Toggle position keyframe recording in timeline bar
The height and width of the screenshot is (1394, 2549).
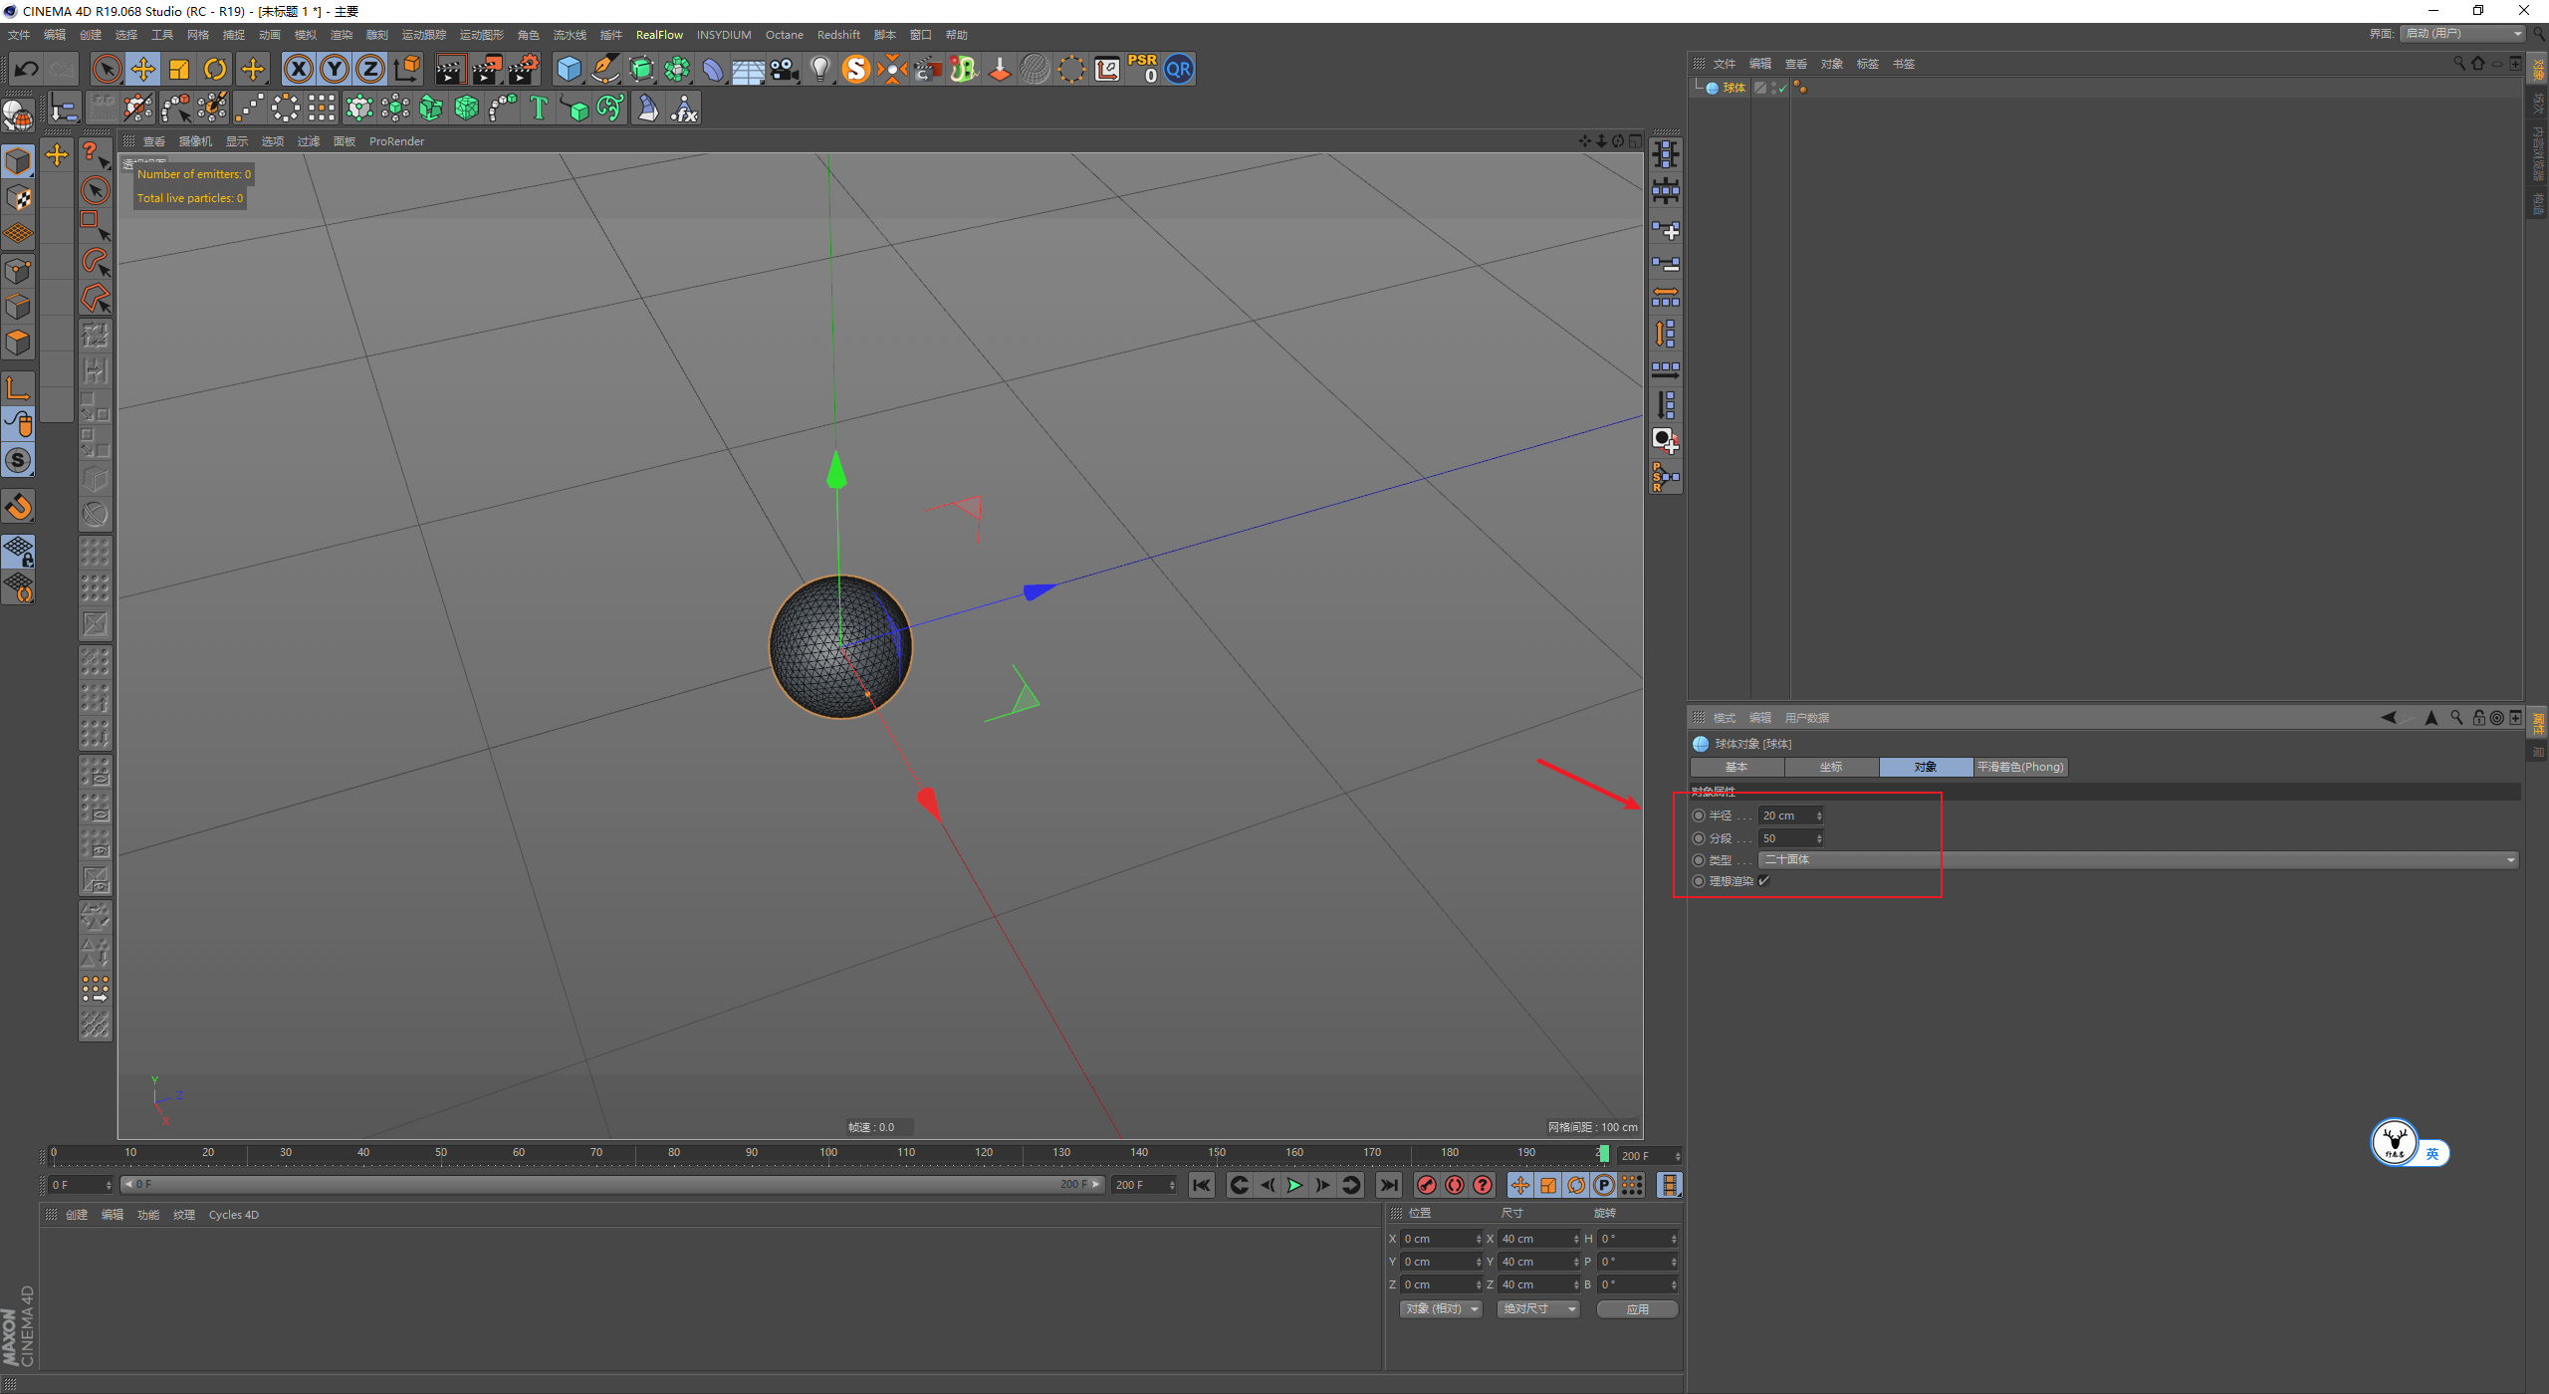pyautogui.click(x=1520, y=1185)
